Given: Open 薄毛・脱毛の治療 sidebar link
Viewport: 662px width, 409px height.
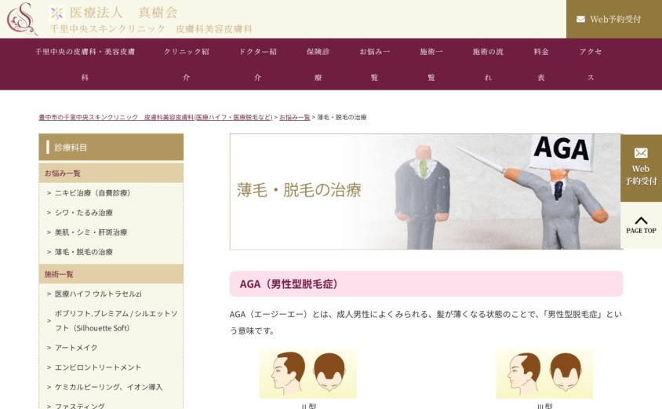Looking at the screenshot, I should 84,252.
